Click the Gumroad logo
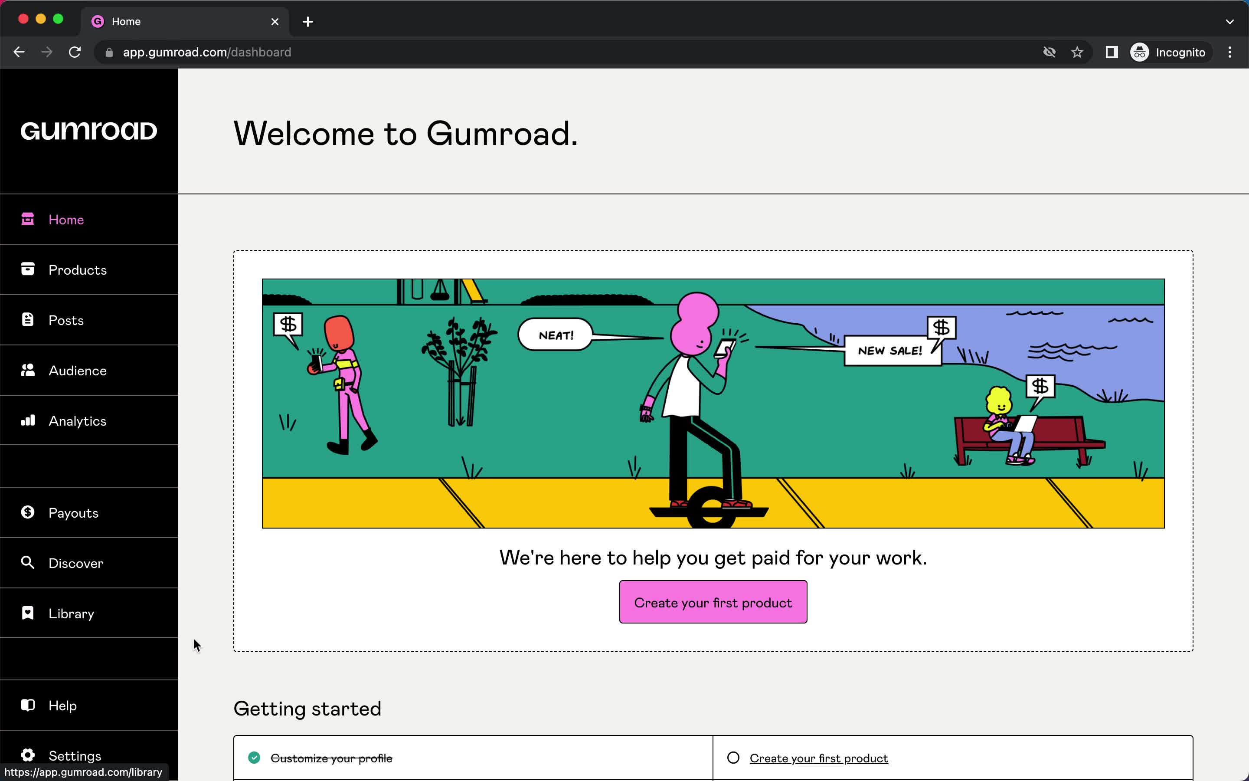The width and height of the screenshot is (1249, 781). click(x=89, y=131)
